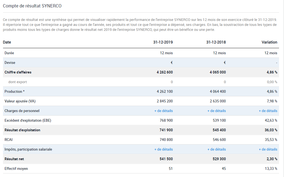
Task: Click the EBE variation '42,63 %'
Action: pyautogui.click(x=271, y=120)
